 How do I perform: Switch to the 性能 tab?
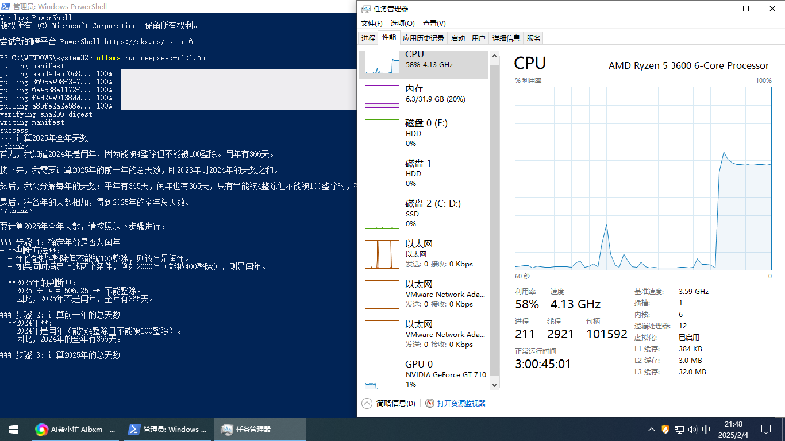coord(389,38)
